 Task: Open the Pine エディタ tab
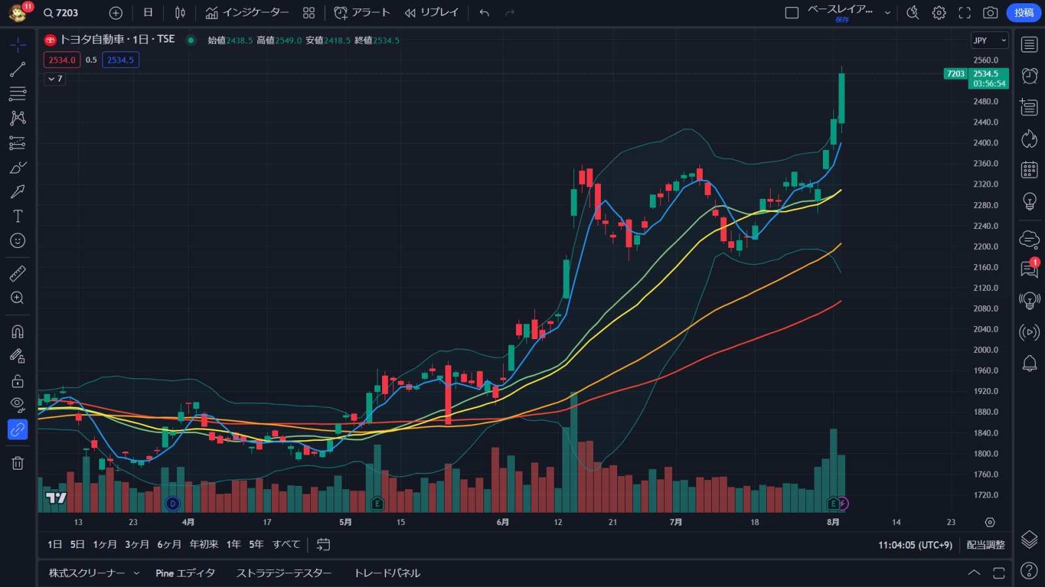coord(185,573)
